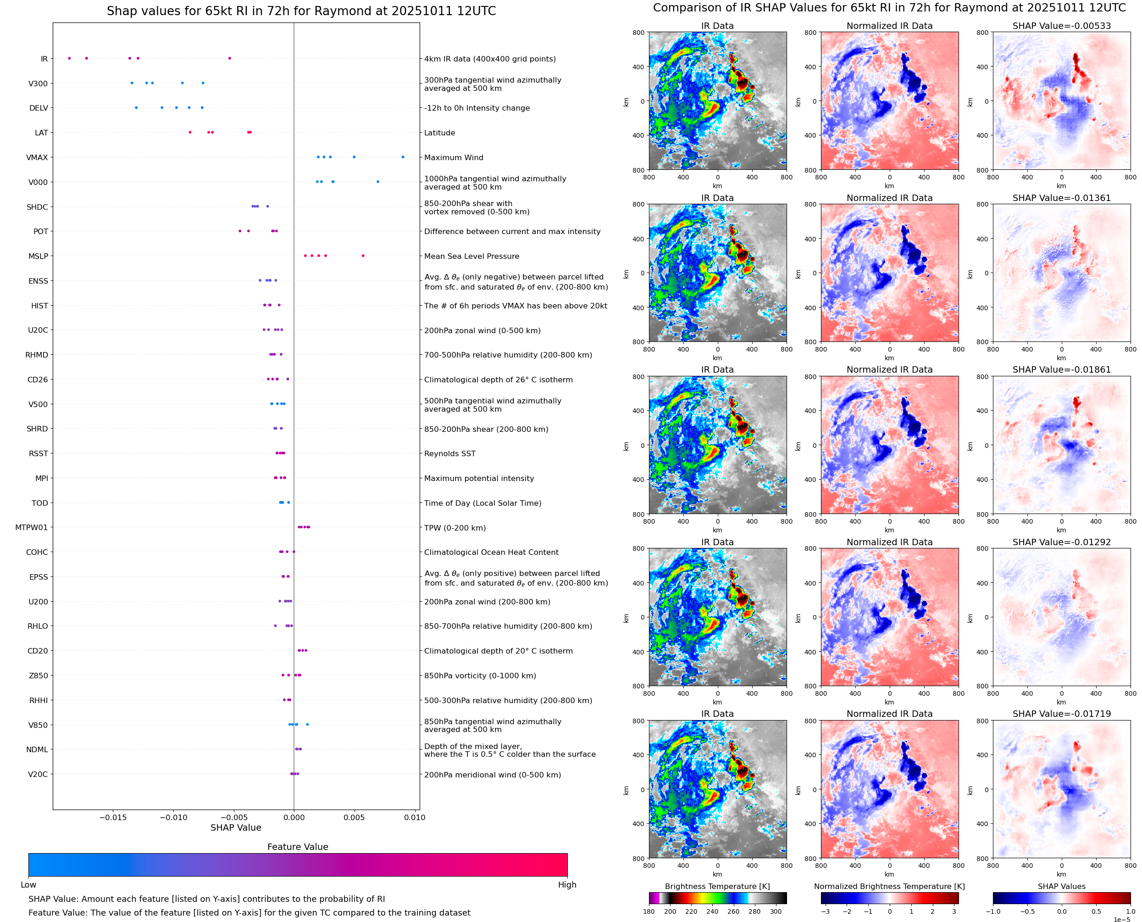Click the VMAX feature label
Image resolution: width=1142 pixels, height=922 pixels.
pyautogui.click(x=37, y=158)
